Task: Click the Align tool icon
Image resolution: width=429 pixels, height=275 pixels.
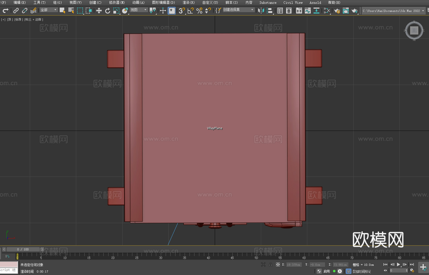Action: tap(270, 11)
